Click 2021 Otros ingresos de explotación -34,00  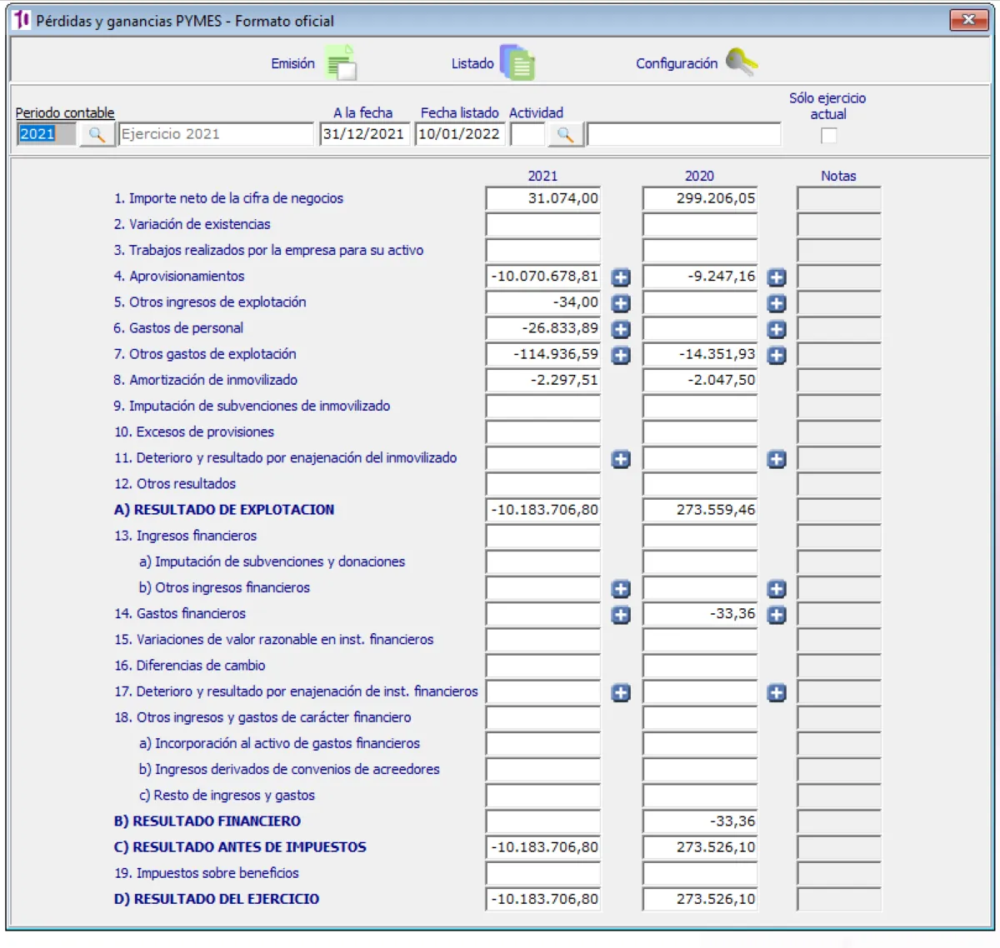pos(543,302)
